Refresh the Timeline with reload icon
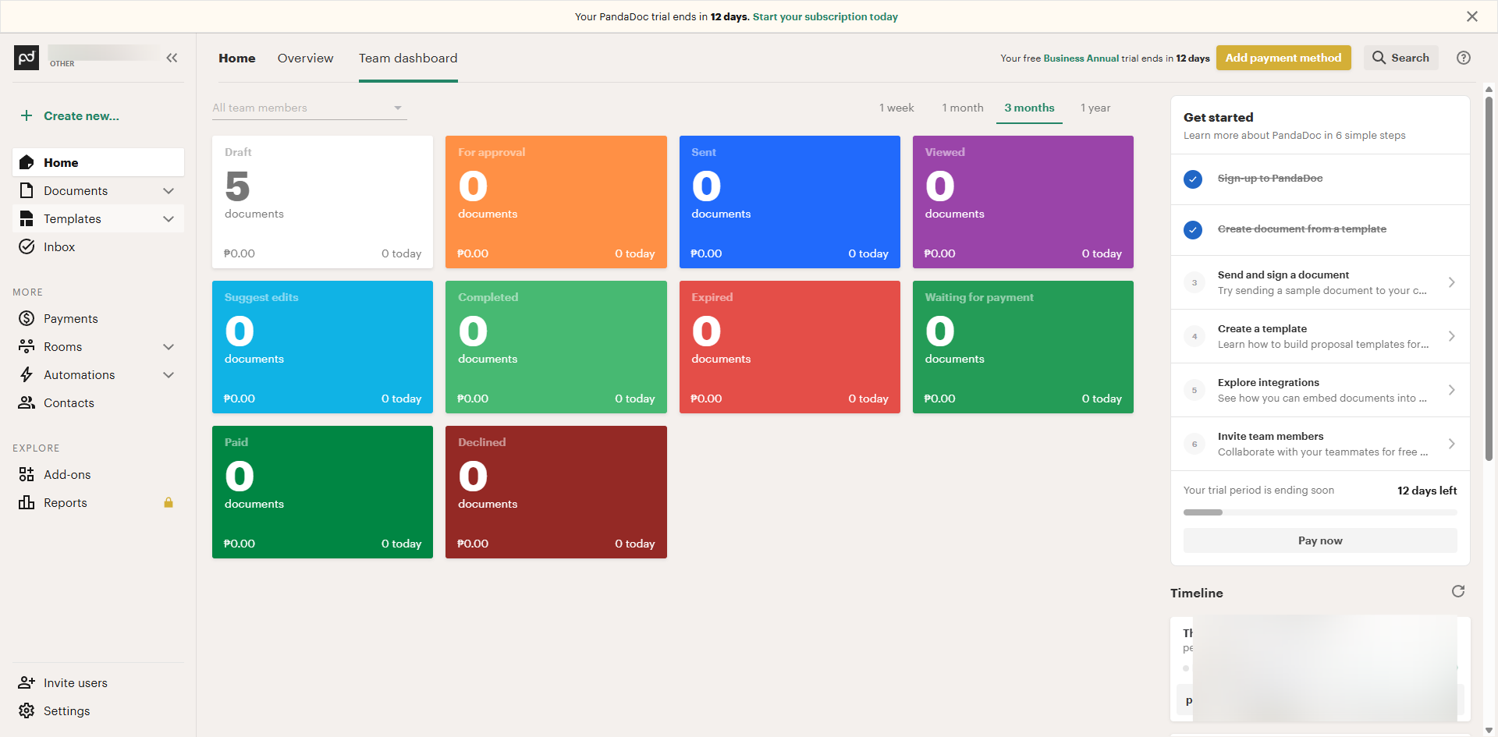The height and width of the screenshot is (737, 1498). (1457, 591)
